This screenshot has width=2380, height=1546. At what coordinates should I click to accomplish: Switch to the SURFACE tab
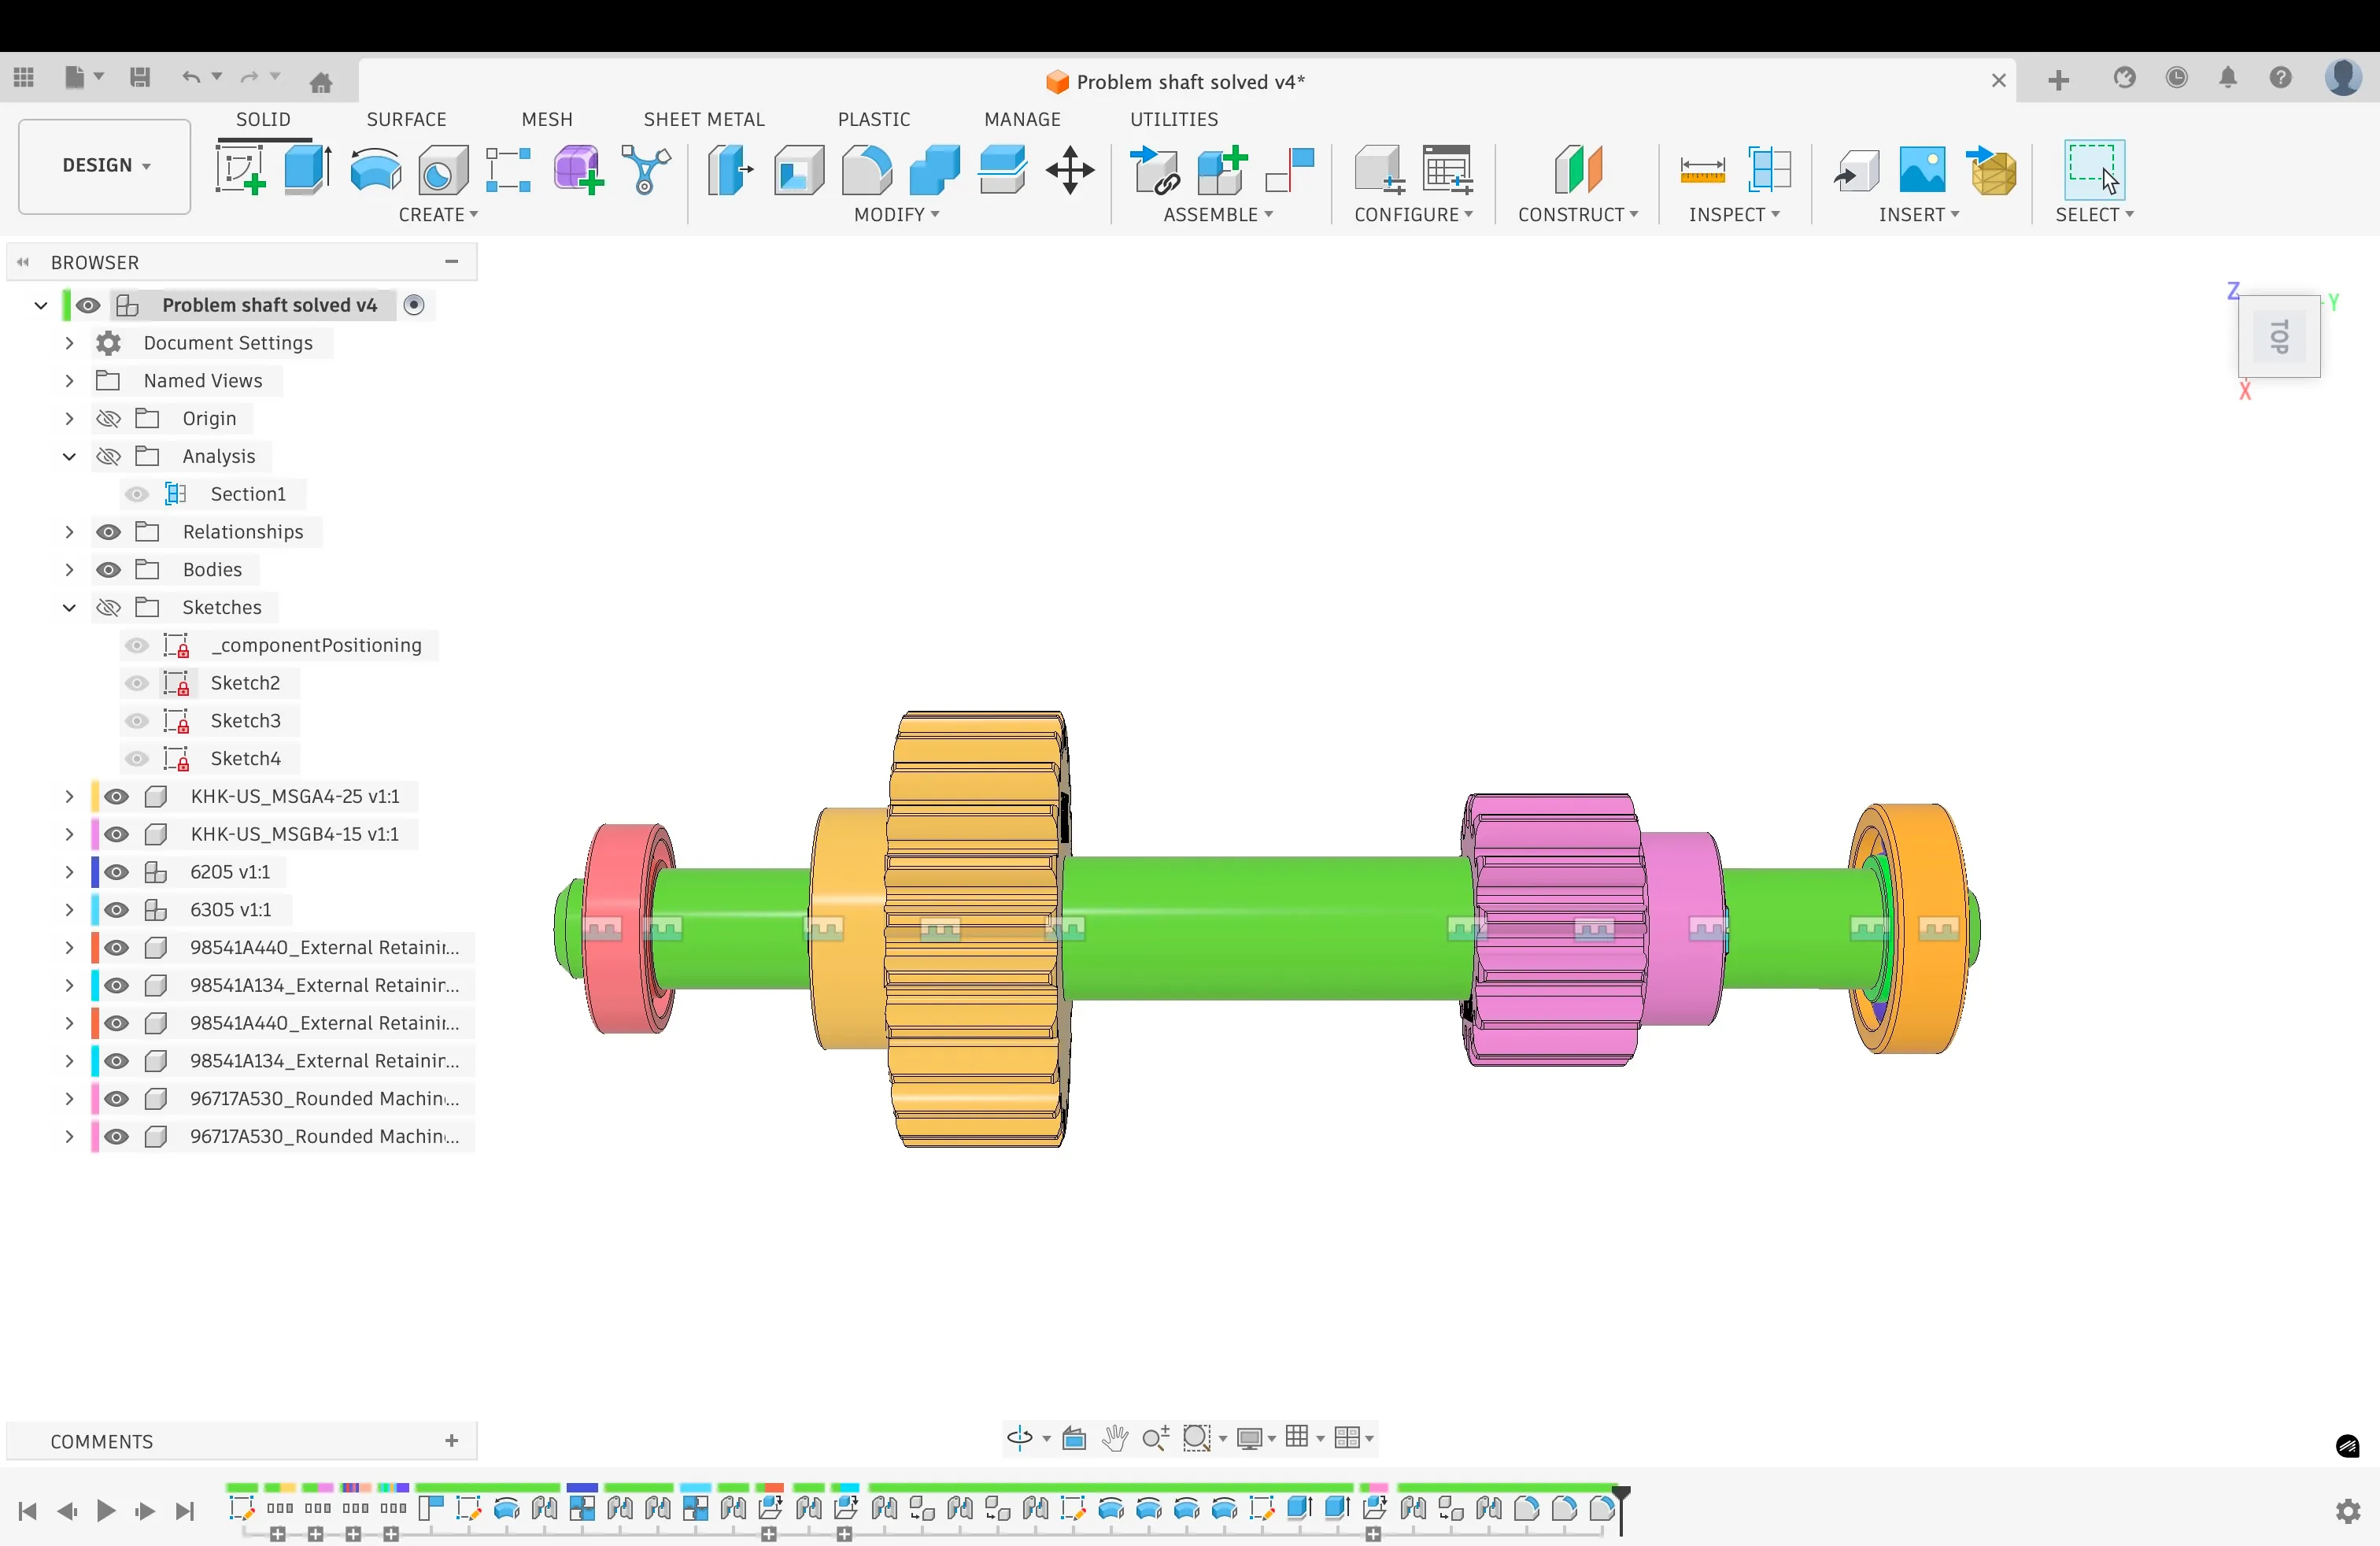pyautogui.click(x=406, y=119)
